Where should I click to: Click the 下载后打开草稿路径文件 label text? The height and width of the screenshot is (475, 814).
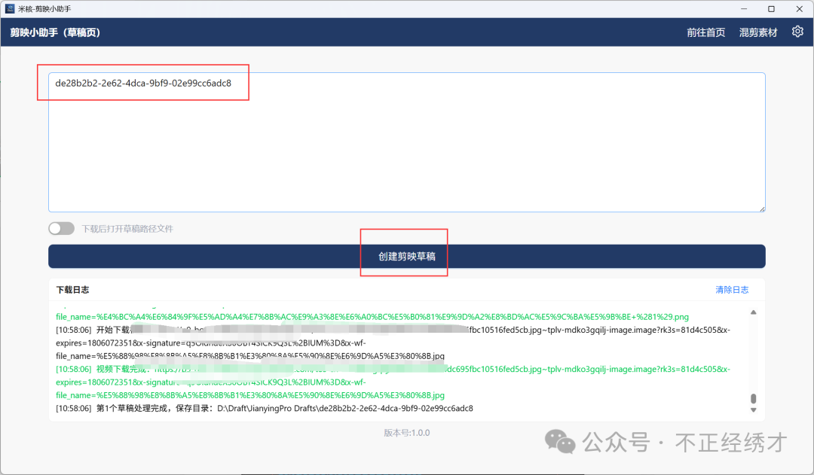coord(127,229)
